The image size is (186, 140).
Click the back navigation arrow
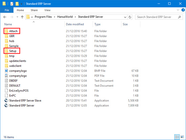pos(5,17)
